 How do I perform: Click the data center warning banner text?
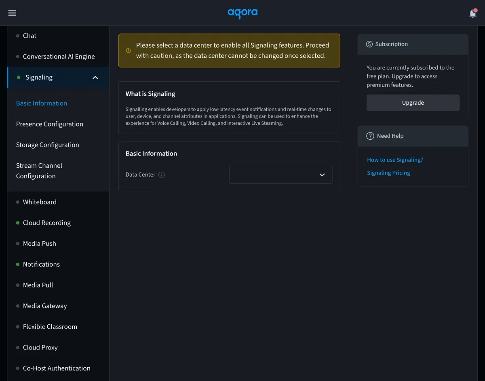pyautogui.click(x=232, y=51)
